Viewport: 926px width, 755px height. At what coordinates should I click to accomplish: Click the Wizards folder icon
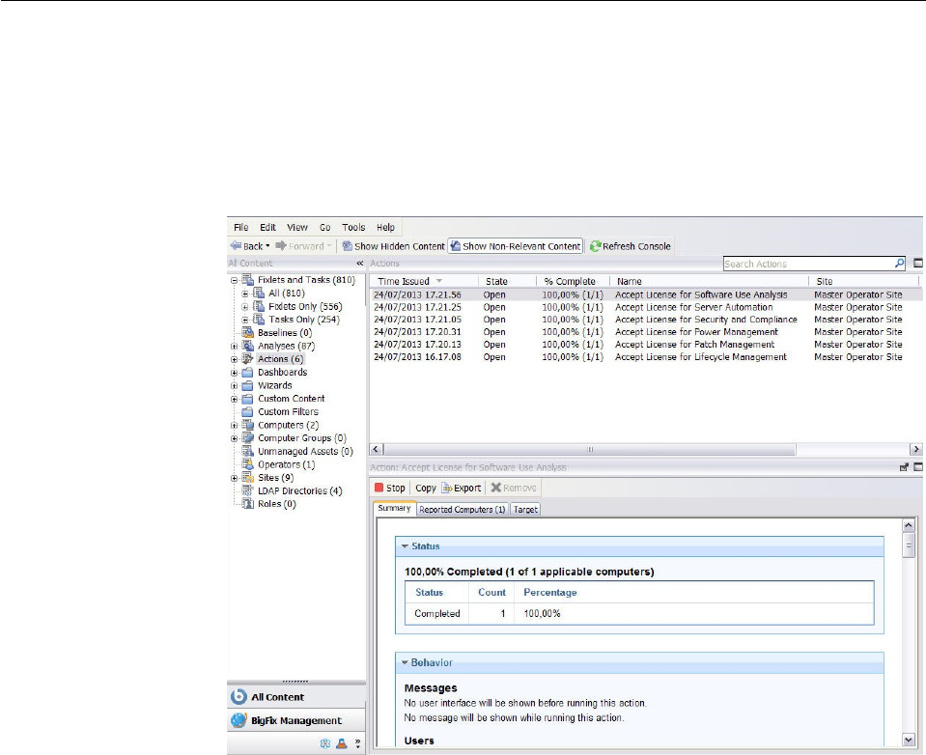pyautogui.click(x=248, y=385)
